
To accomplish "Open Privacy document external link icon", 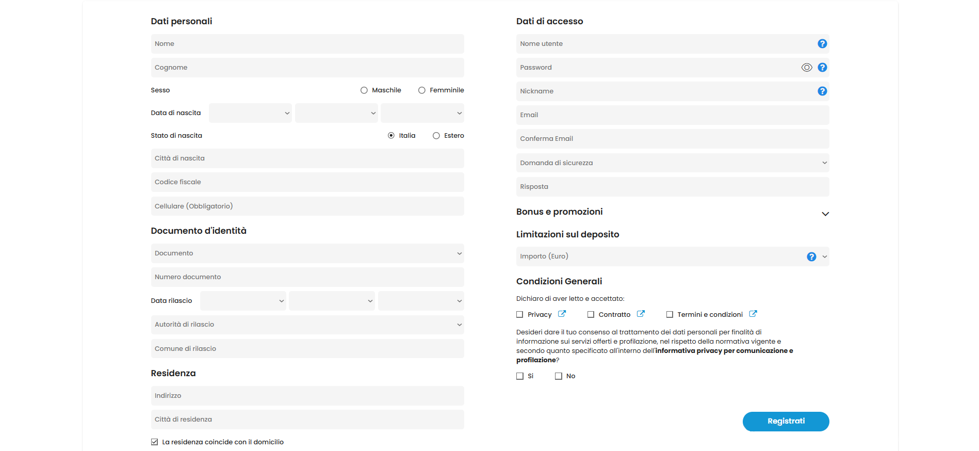I will point(562,314).
